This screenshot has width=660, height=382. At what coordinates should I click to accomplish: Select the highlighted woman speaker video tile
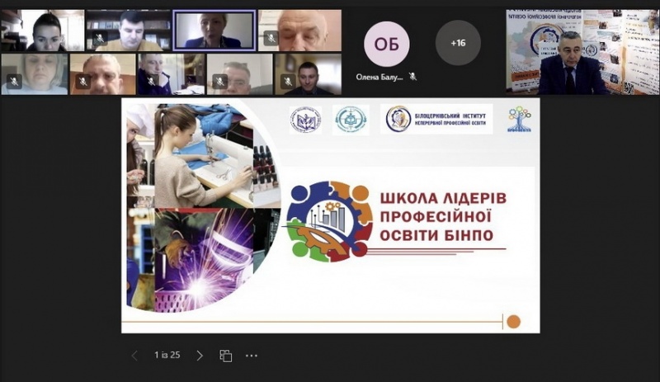pyautogui.click(x=214, y=30)
